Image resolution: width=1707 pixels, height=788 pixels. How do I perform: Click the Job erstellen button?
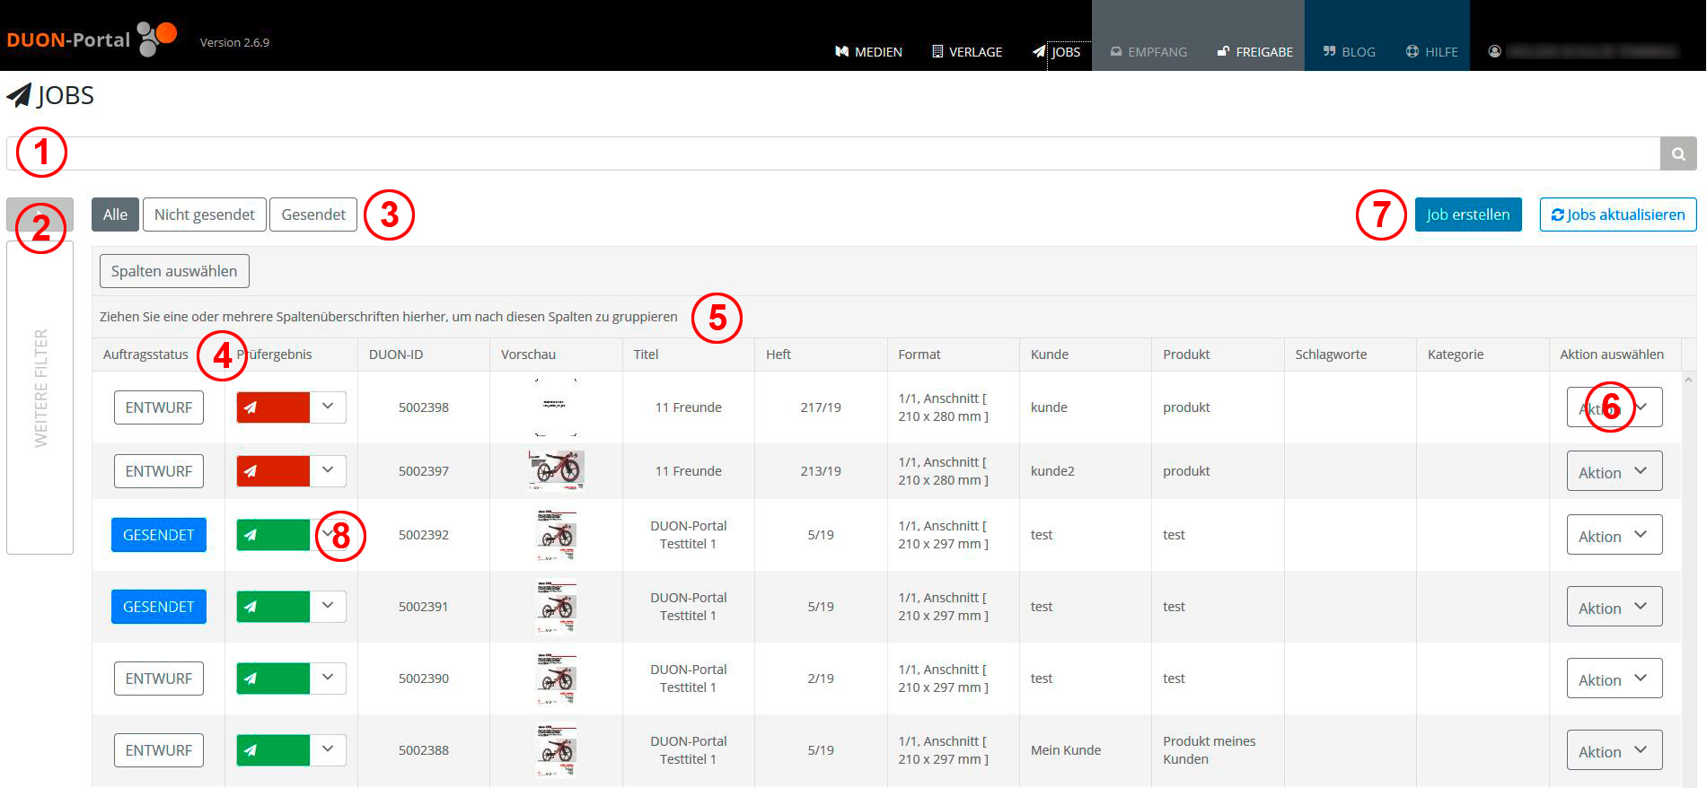tap(1468, 215)
